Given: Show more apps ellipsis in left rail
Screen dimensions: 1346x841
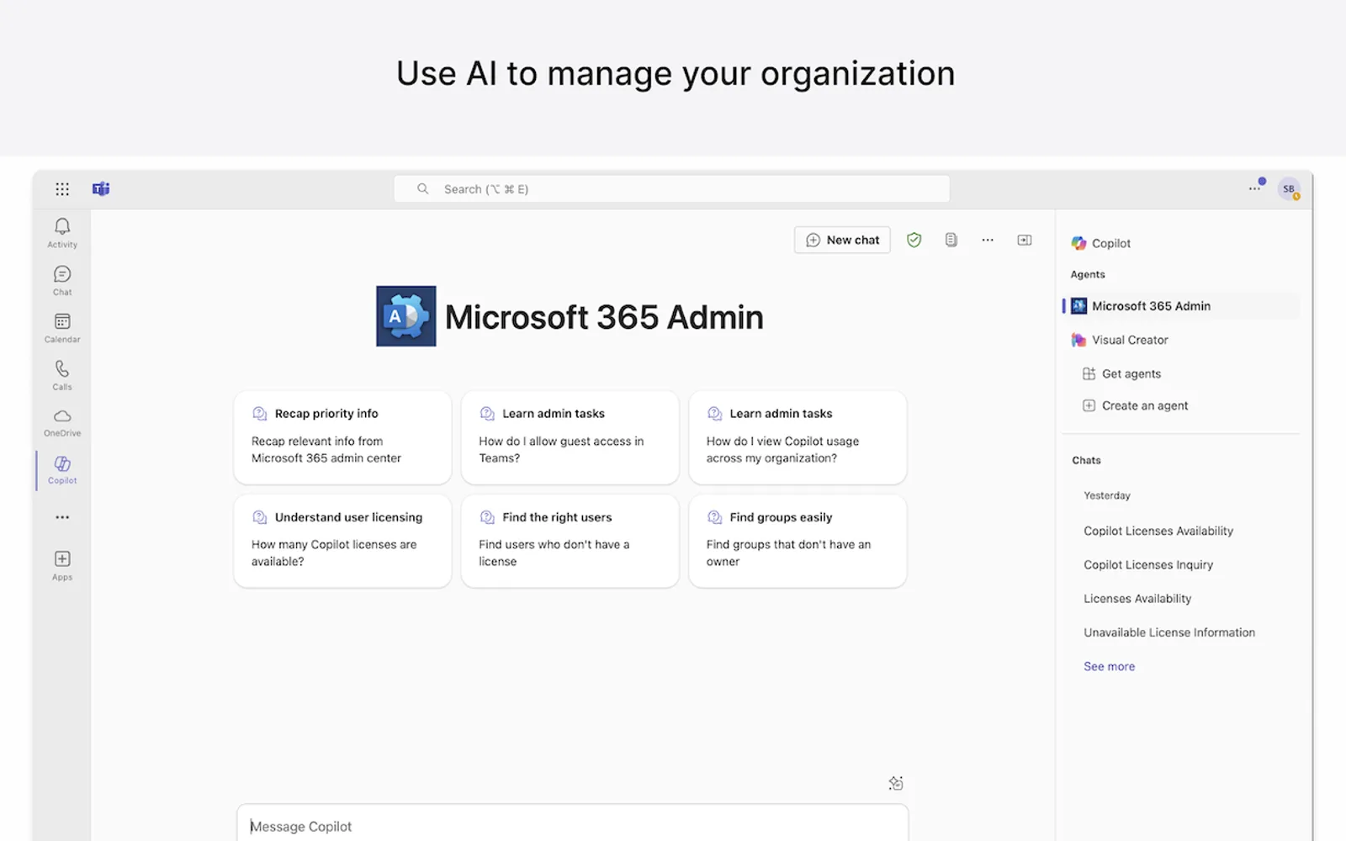Looking at the screenshot, I should click(x=62, y=517).
